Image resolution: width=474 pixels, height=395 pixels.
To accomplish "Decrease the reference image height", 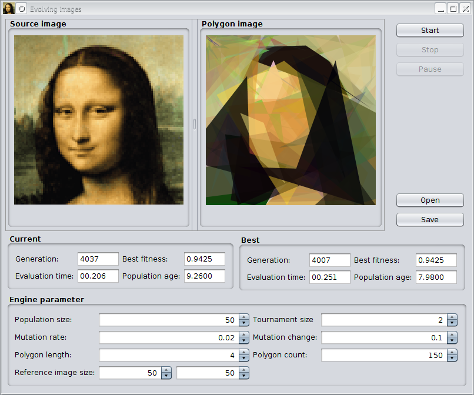I will pyautogui.click(x=243, y=376).
